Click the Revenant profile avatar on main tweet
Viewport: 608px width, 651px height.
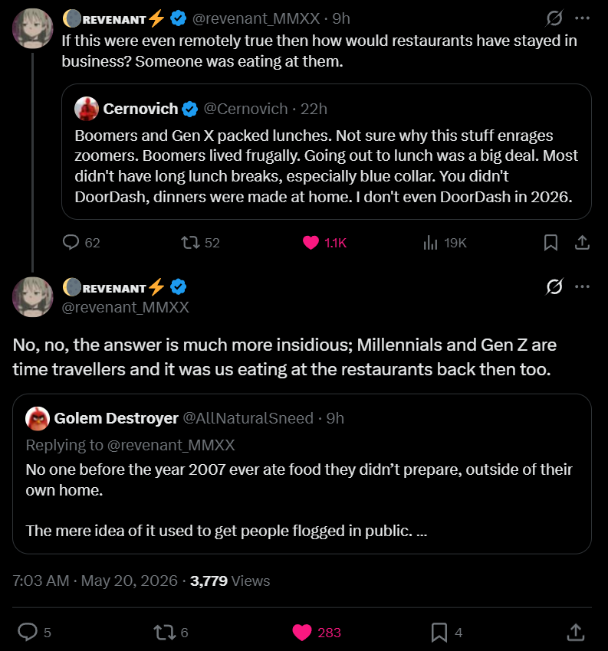[33, 297]
